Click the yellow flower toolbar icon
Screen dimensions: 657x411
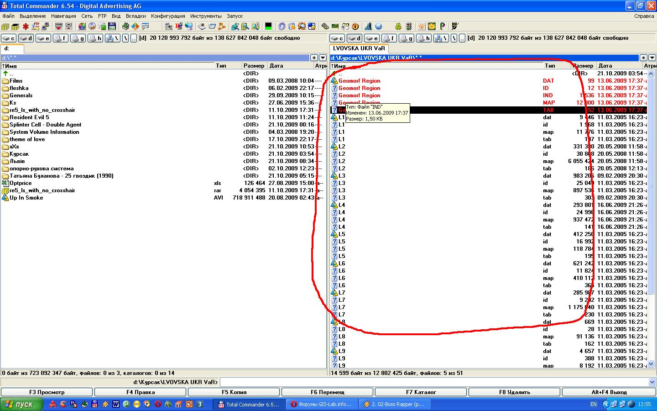[431, 26]
